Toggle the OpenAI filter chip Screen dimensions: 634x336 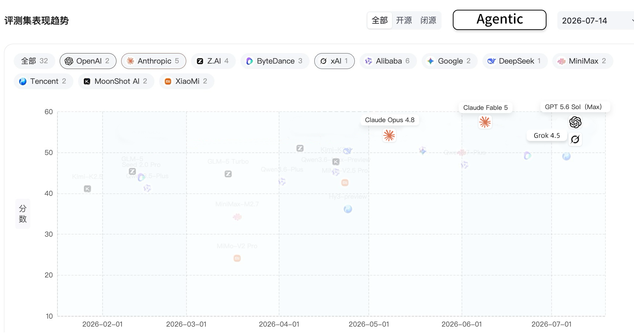[88, 61]
